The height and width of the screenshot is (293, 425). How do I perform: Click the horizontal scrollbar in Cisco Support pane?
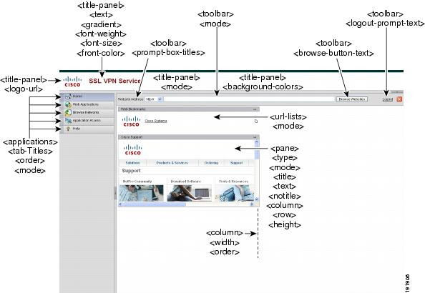point(187,204)
